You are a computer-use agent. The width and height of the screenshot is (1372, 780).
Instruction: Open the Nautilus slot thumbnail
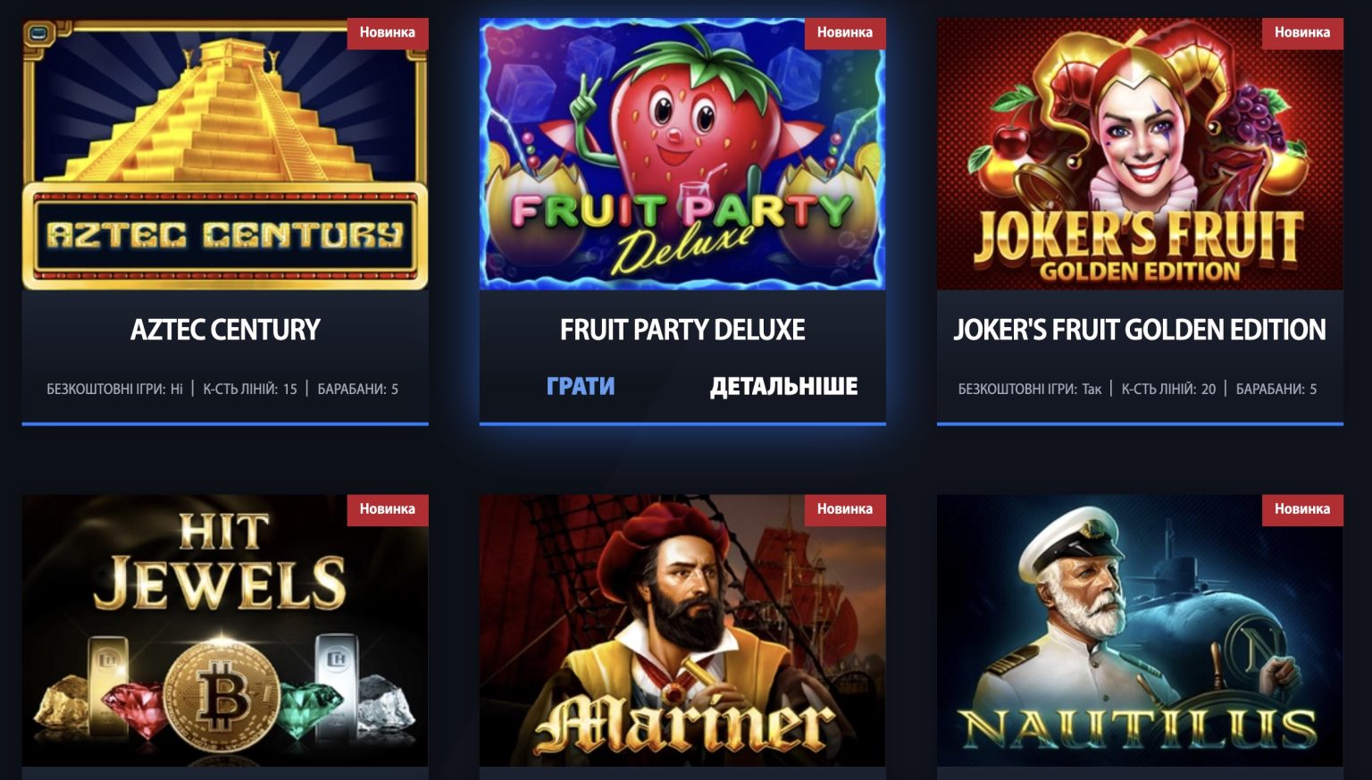click(1140, 631)
